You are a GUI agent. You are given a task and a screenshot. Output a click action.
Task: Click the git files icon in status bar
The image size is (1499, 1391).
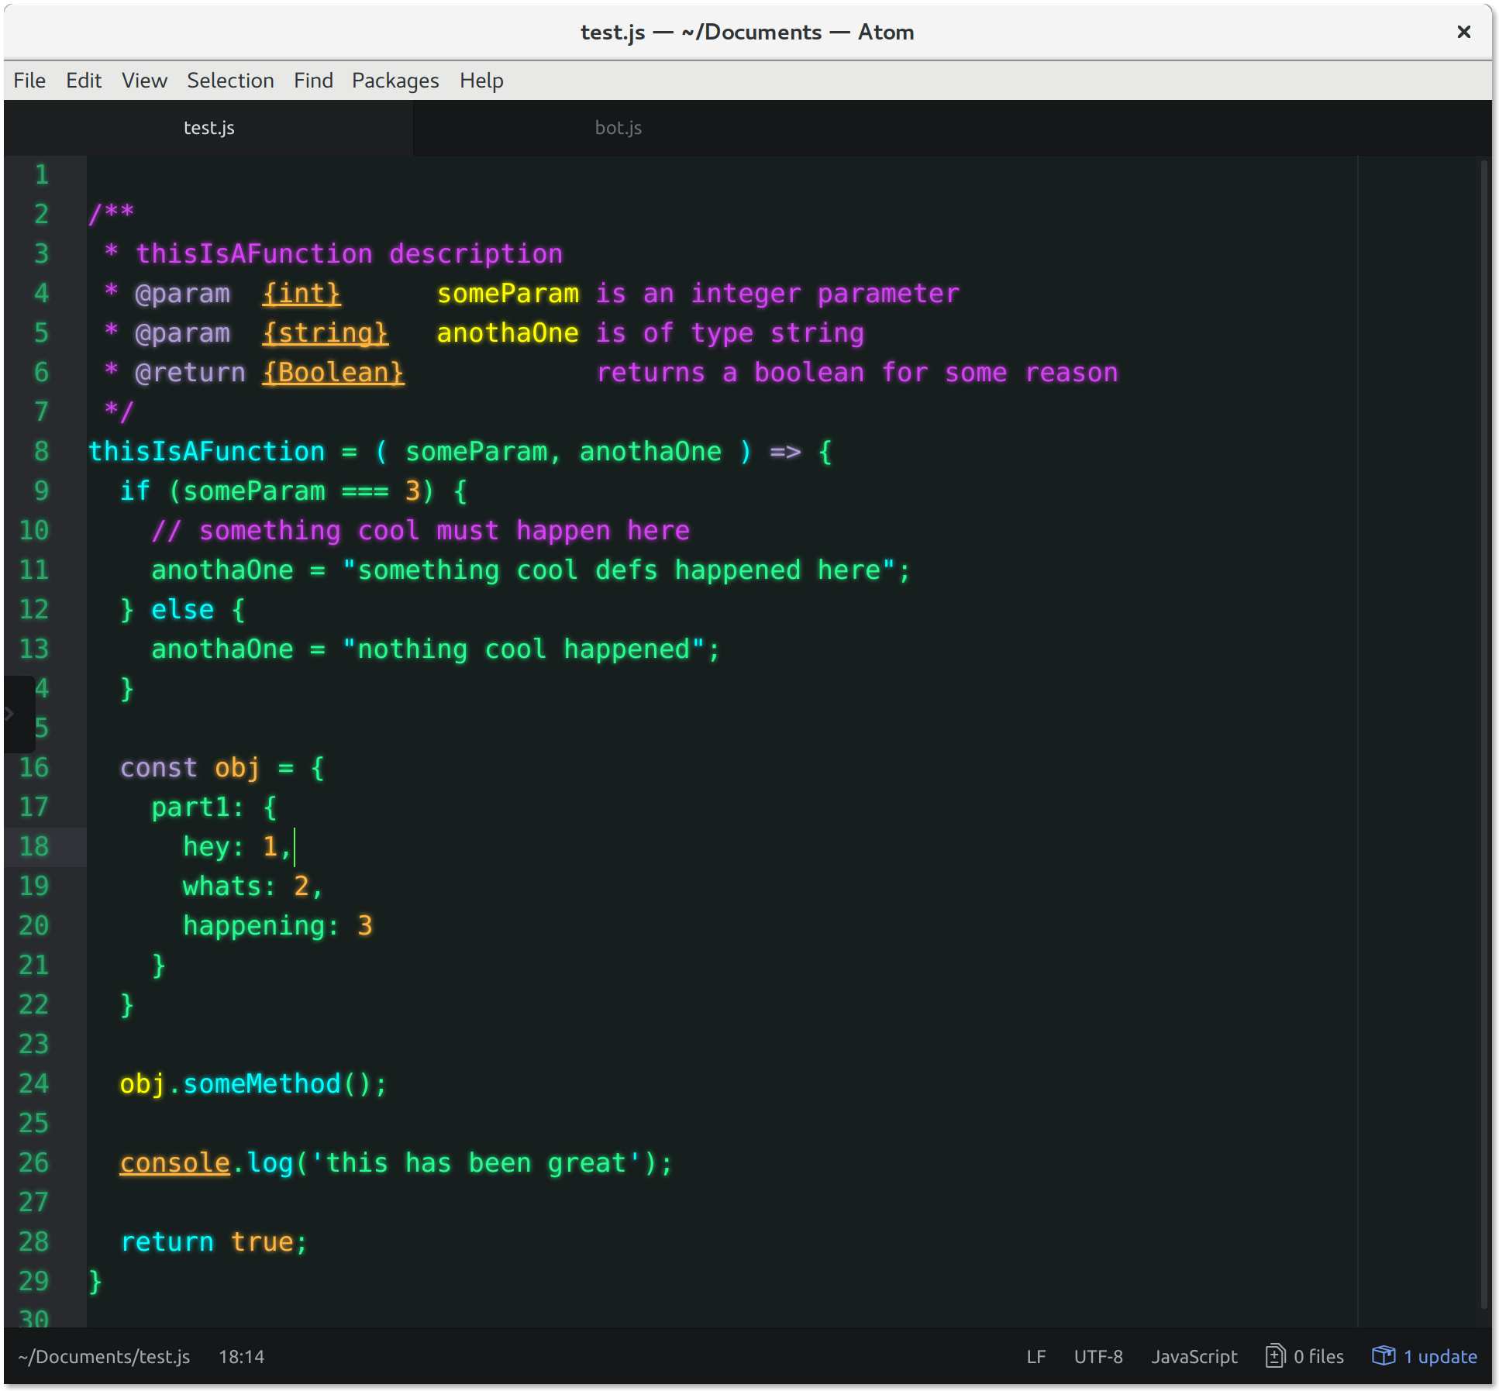1275,1356
